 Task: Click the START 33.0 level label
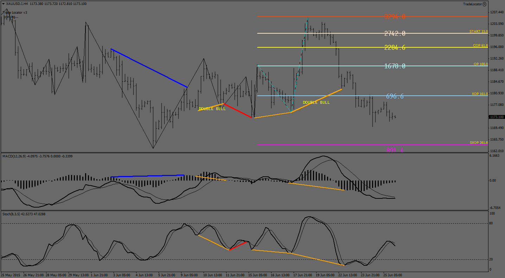[x=478, y=32]
